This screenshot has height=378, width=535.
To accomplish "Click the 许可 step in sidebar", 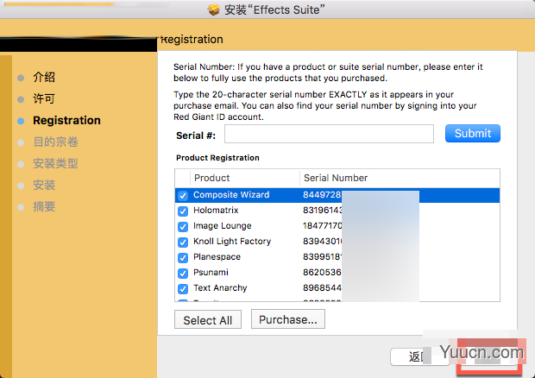I will pyautogui.click(x=44, y=99).
